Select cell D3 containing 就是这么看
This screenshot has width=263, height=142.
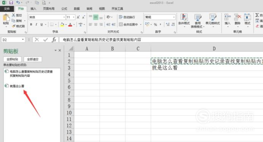pyautogui.click(x=207, y=68)
